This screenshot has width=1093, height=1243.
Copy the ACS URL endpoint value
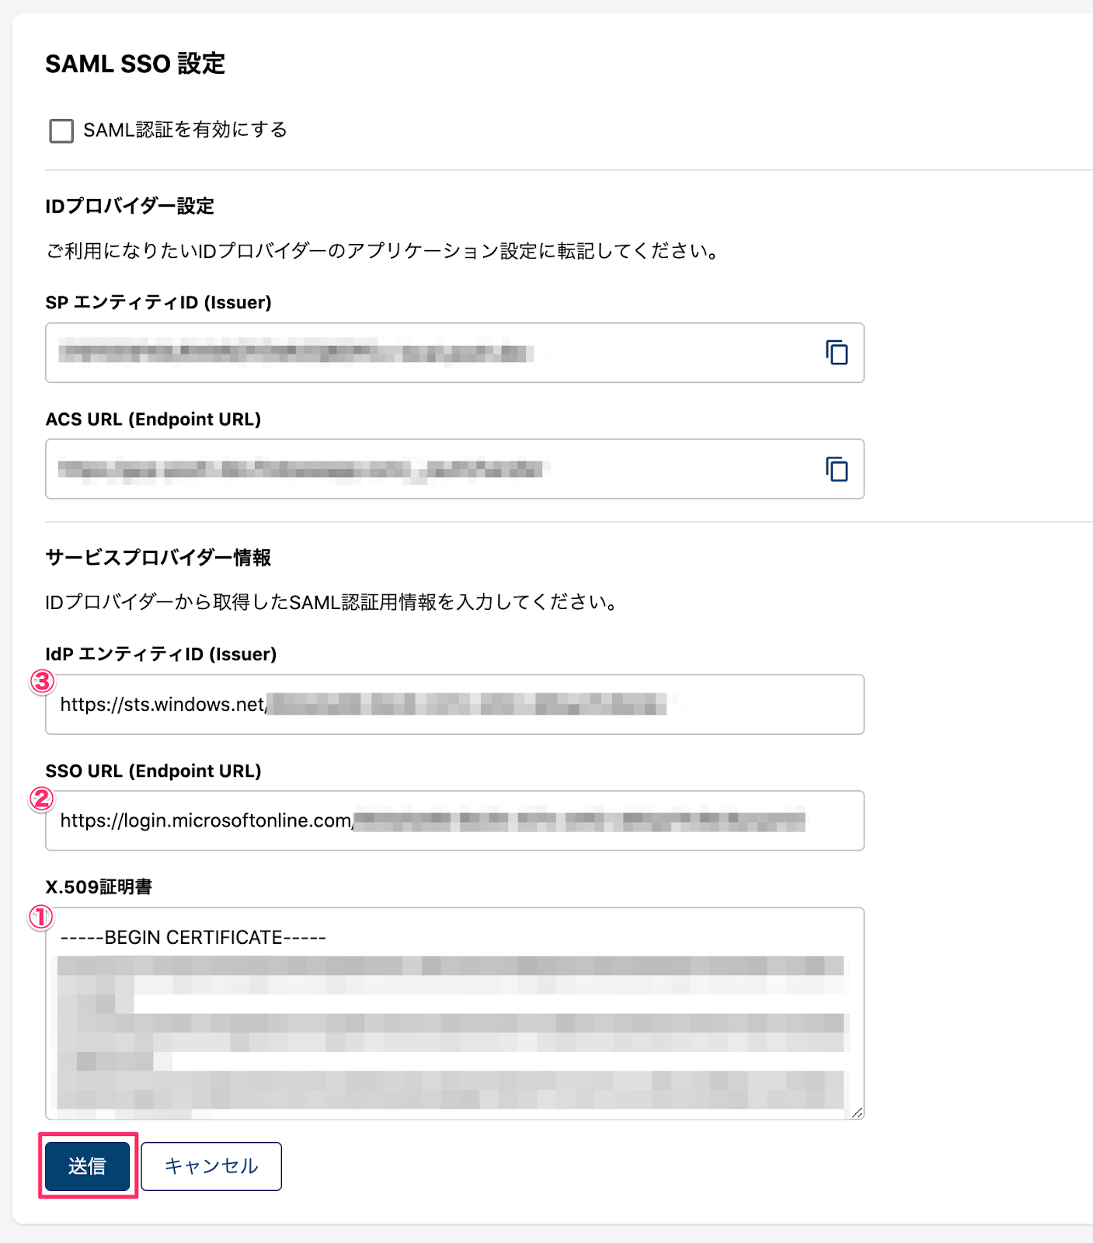[837, 469]
